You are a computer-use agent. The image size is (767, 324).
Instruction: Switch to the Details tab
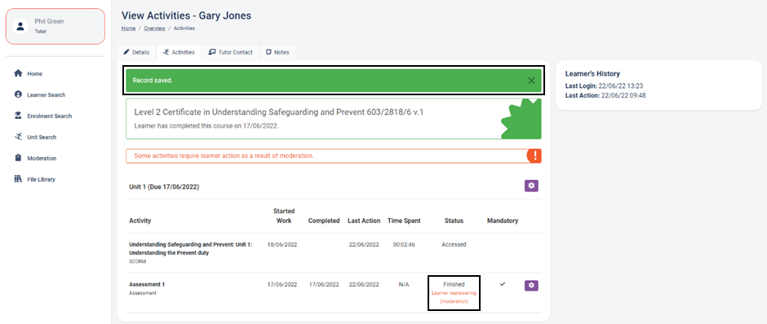coord(136,52)
